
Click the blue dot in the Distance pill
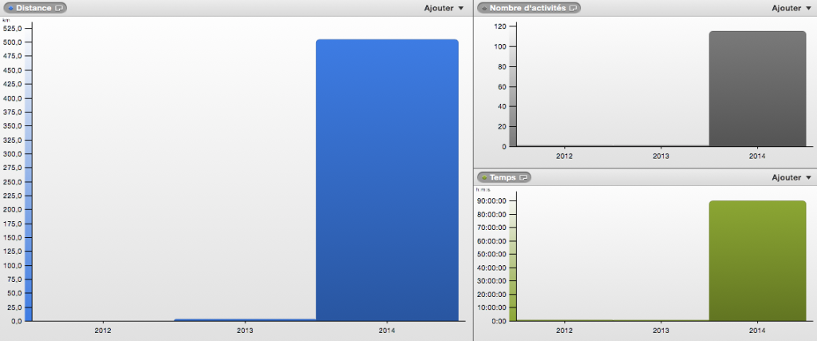click(x=10, y=8)
